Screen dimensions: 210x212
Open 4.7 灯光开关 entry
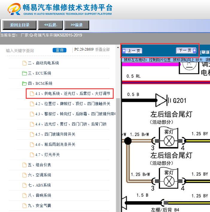(x=47, y=155)
